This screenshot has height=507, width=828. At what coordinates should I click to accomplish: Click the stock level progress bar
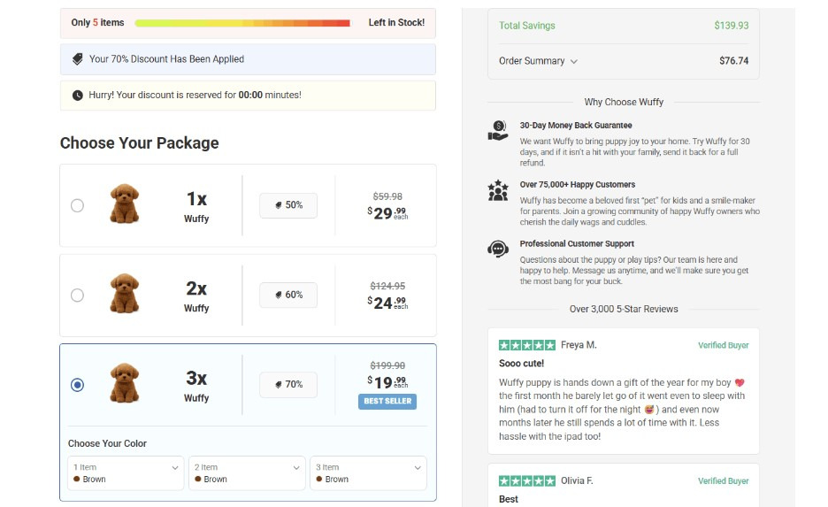pos(242,23)
